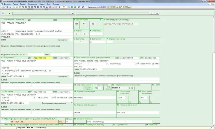This screenshot has width=215, height=129.
Task: Open the Курсы валют на 10.08.2015 link
Action: (x=97, y=7)
